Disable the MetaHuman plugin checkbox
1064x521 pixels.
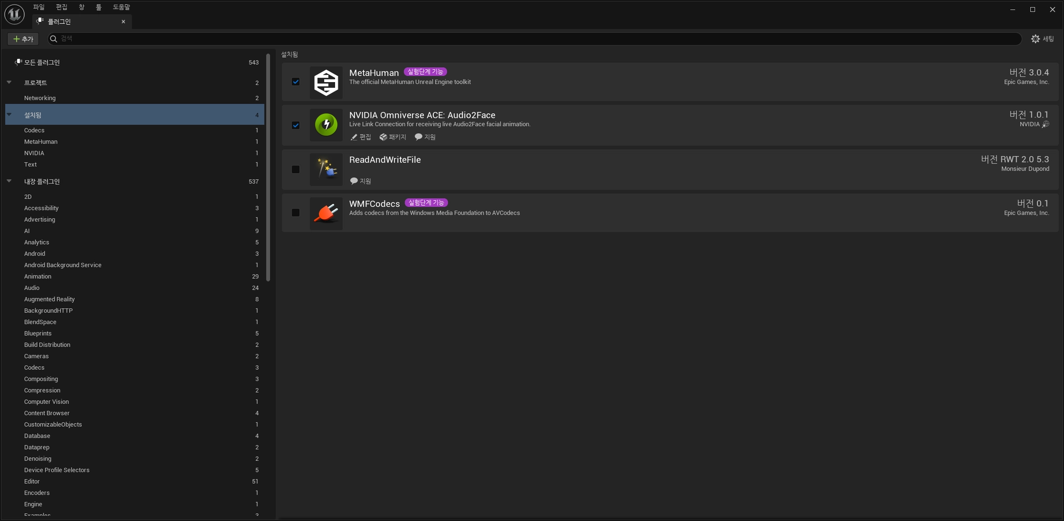(x=296, y=82)
